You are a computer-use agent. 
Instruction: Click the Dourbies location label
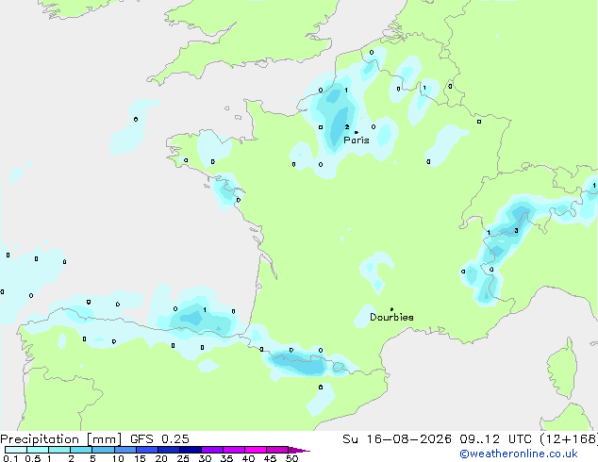tap(391, 317)
